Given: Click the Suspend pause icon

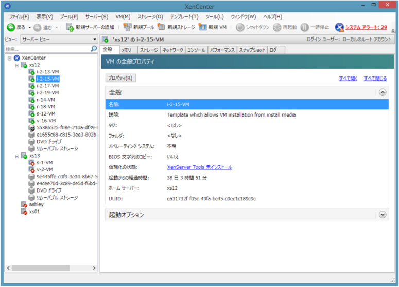Looking at the screenshot, I should (x=304, y=27).
